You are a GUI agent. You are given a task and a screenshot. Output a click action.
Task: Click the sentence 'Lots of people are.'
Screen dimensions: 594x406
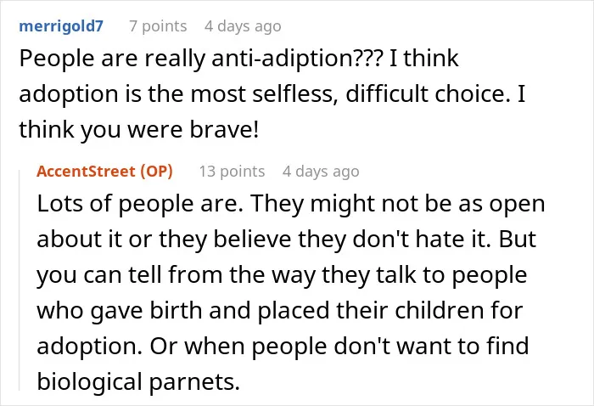tap(140, 204)
